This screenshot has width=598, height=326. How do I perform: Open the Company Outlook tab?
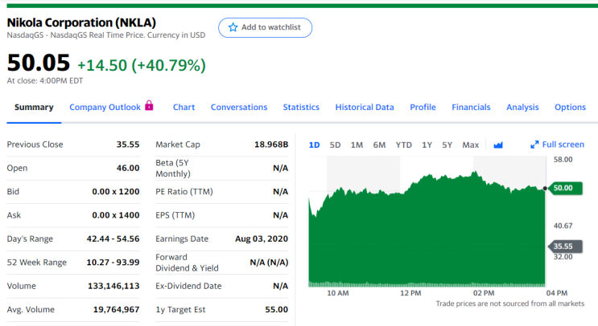pyautogui.click(x=105, y=108)
